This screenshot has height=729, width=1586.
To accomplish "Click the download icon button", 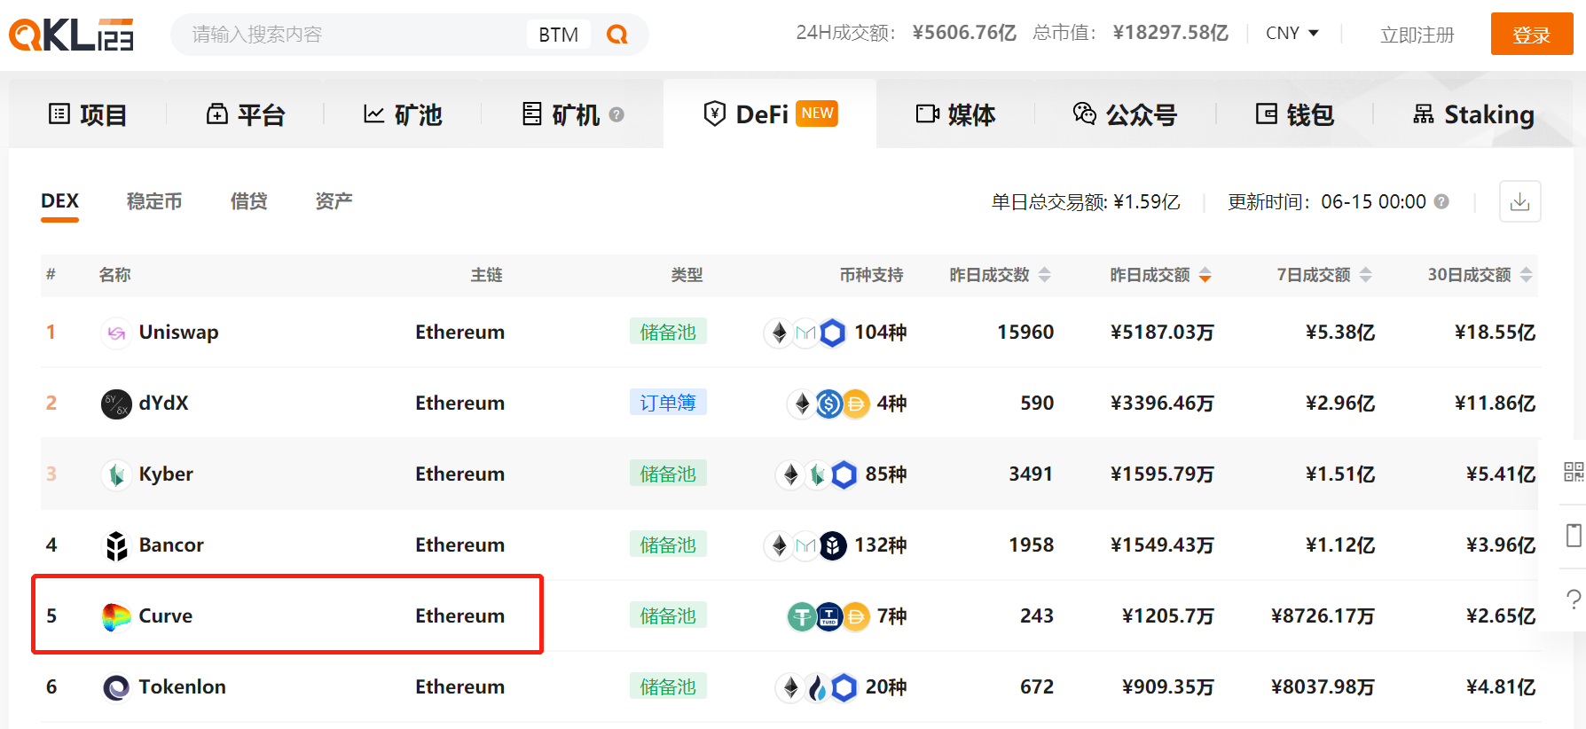I will pos(1519,201).
